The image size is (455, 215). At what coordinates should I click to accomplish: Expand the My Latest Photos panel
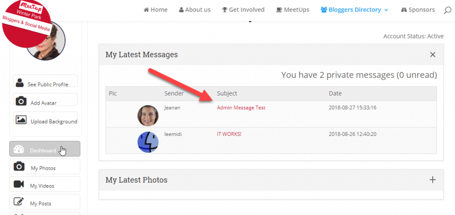tap(433, 180)
